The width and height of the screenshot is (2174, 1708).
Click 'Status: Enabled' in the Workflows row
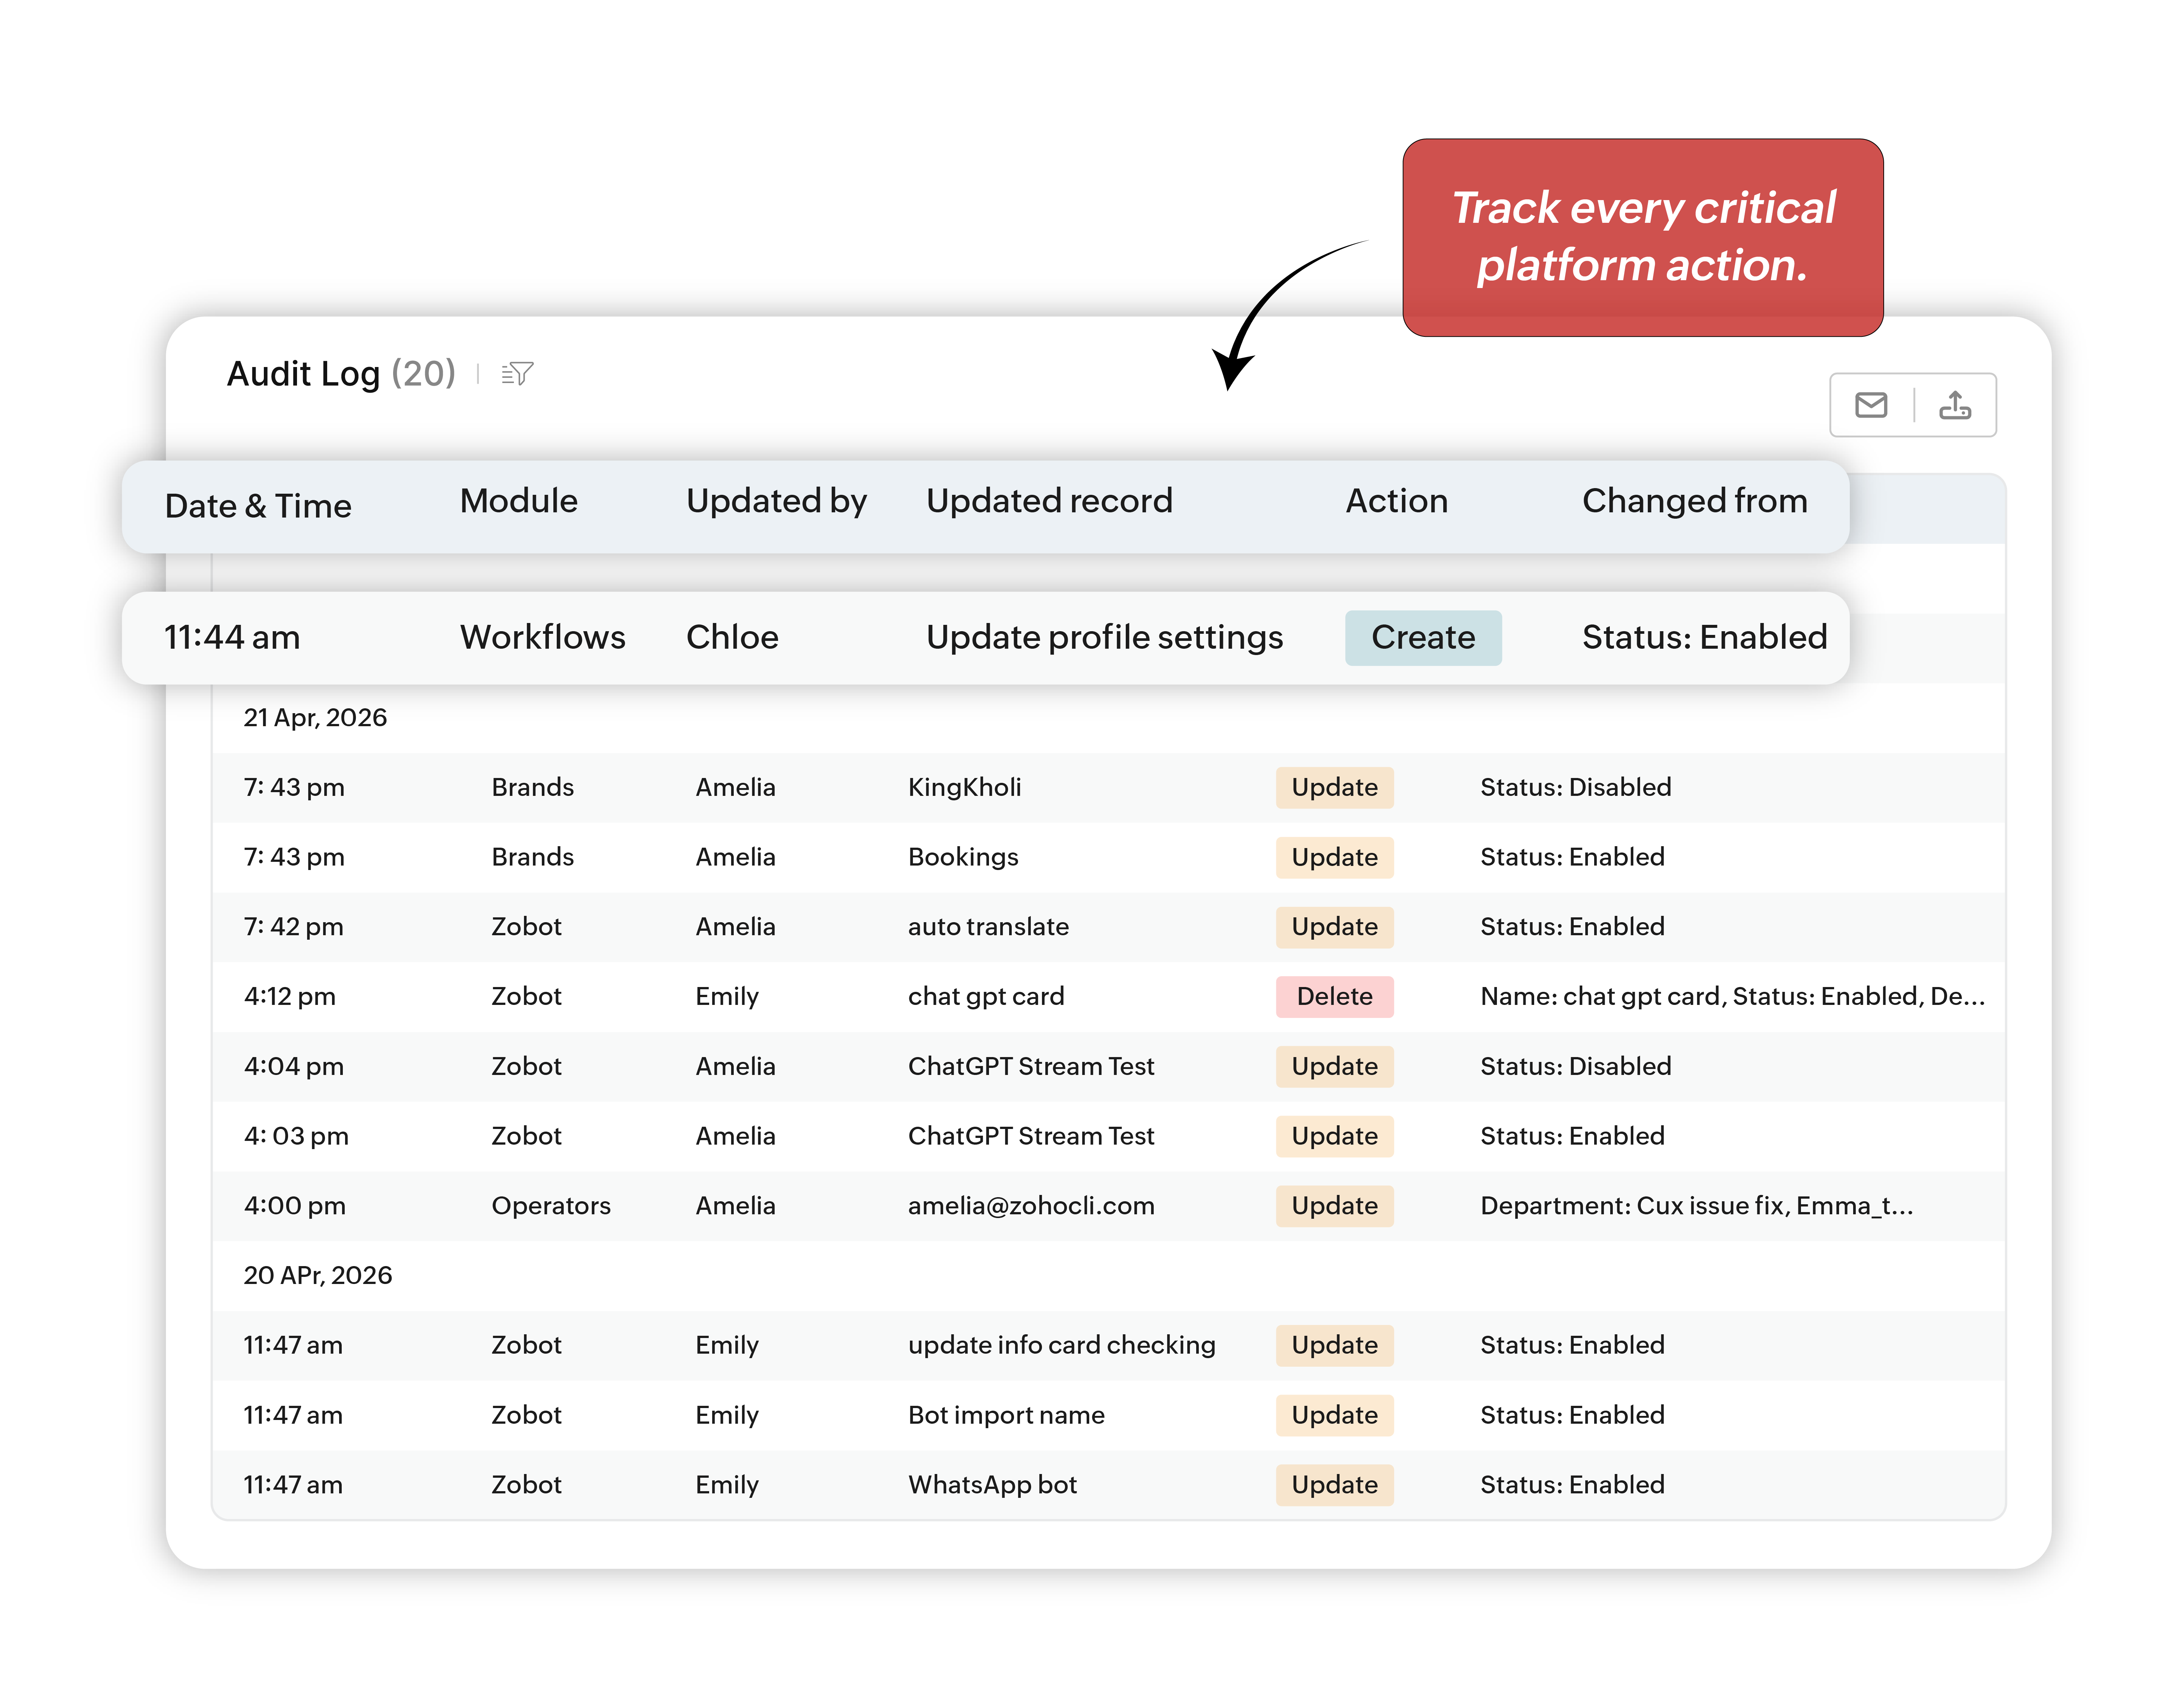[1704, 638]
